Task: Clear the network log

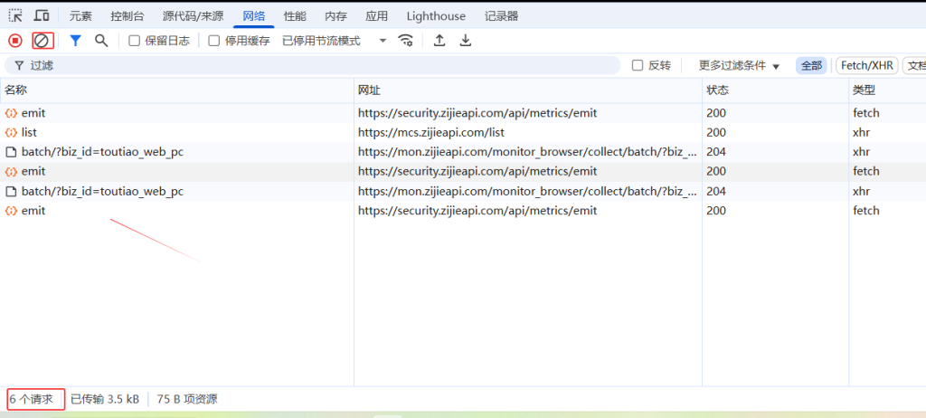Action: coord(42,41)
